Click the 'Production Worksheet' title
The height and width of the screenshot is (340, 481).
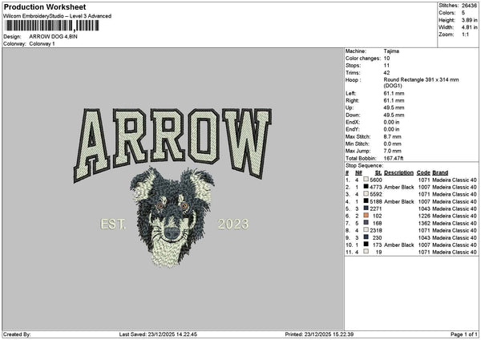45,6
